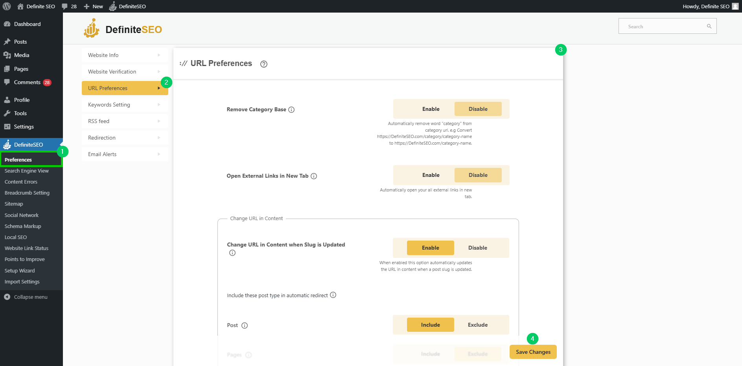This screenshot has height=366, width=742.
Task: Select the Redirection tab label
Action: click(102, 138)
